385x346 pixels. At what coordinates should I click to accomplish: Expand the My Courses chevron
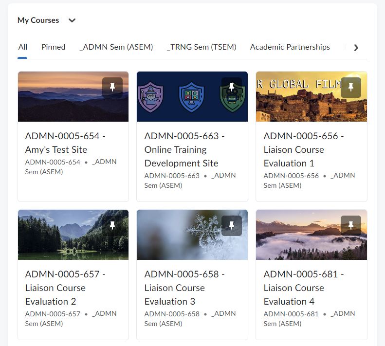72,20
